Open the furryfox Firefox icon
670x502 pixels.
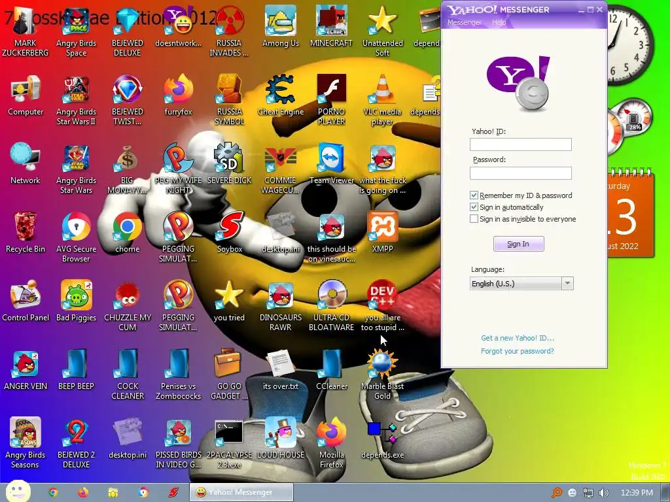click(x=178, y=95)
